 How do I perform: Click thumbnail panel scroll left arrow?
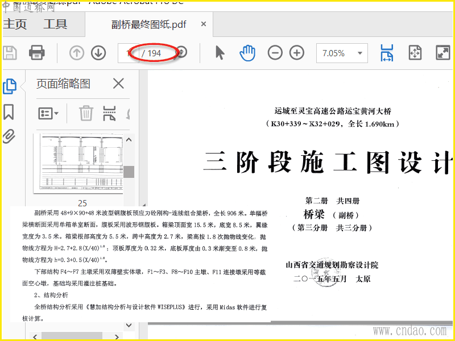[x=35, y=336]
